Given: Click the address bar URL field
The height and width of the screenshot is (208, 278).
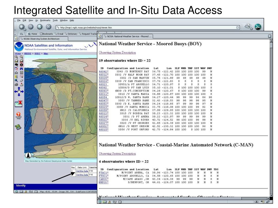Looking at the screenshot, I should 148,27.
